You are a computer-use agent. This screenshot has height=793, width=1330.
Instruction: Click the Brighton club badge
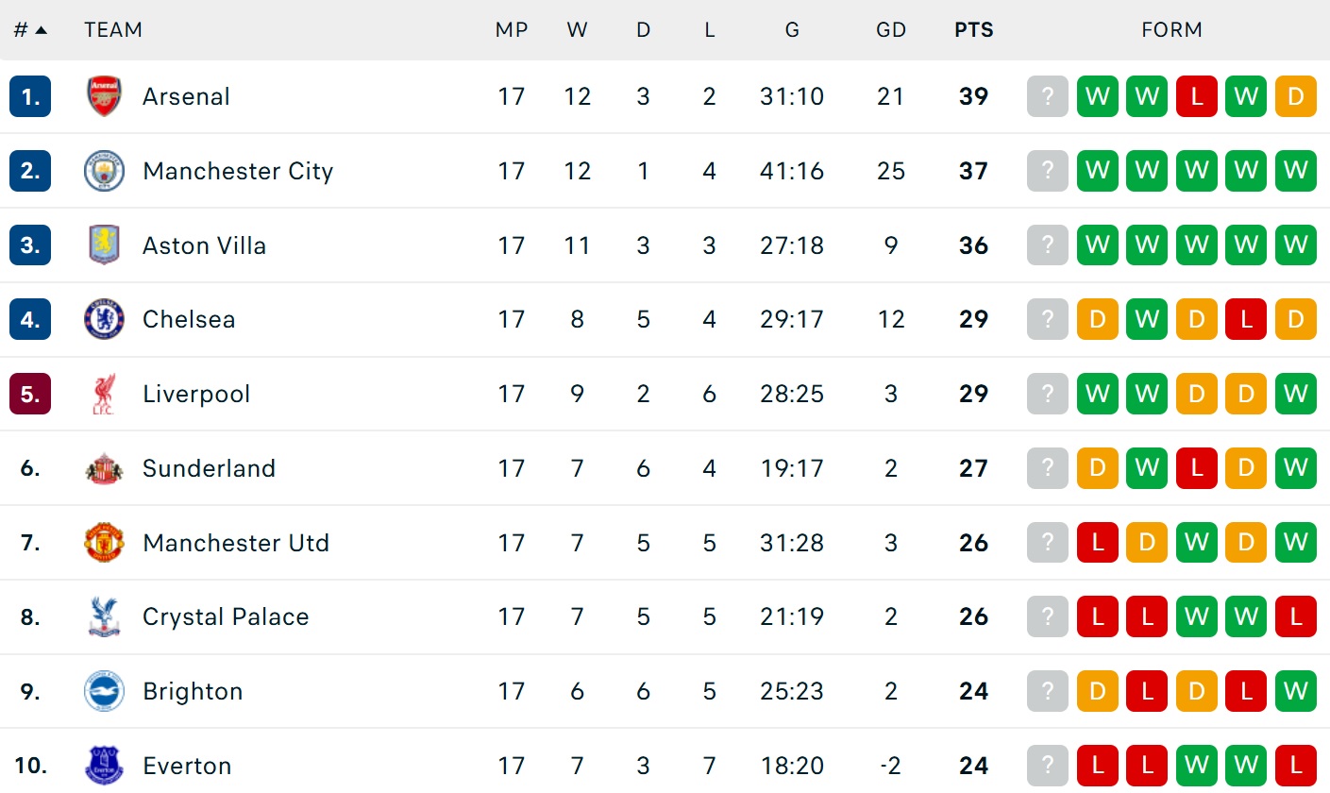click(x=104, y=691)
